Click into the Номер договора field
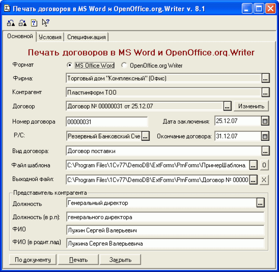This screenshot has width=279, height=272. [x=107, y=122]
